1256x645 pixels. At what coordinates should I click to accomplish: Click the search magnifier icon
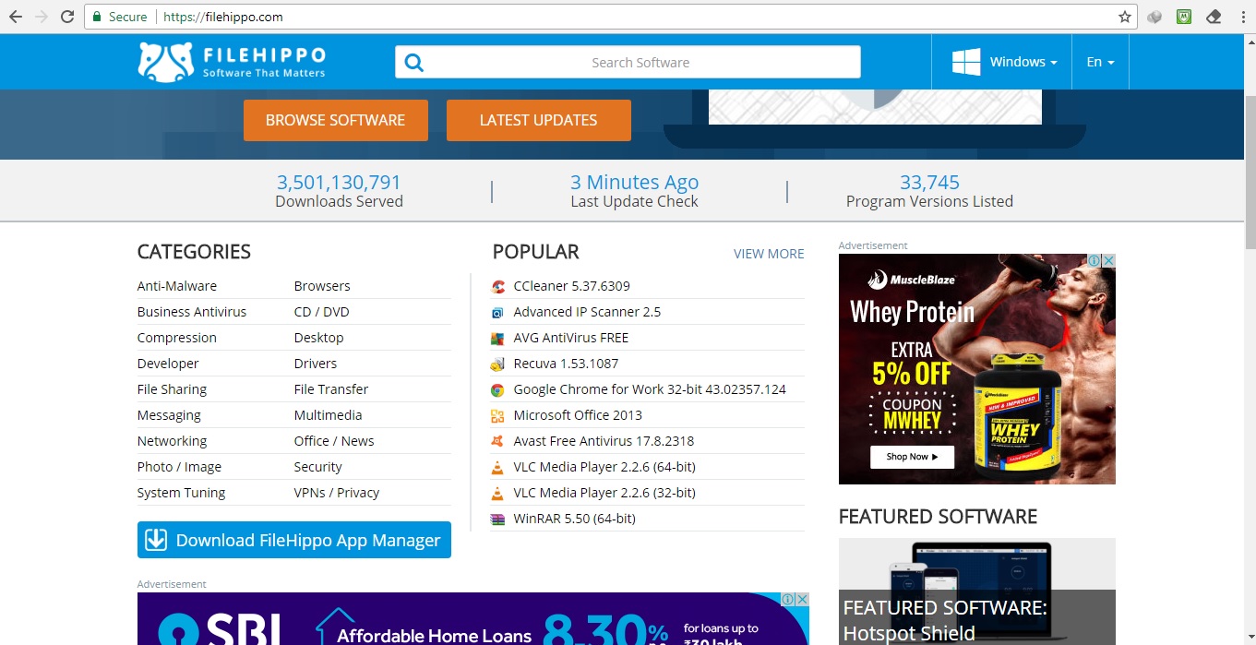(x=414, y=63)
